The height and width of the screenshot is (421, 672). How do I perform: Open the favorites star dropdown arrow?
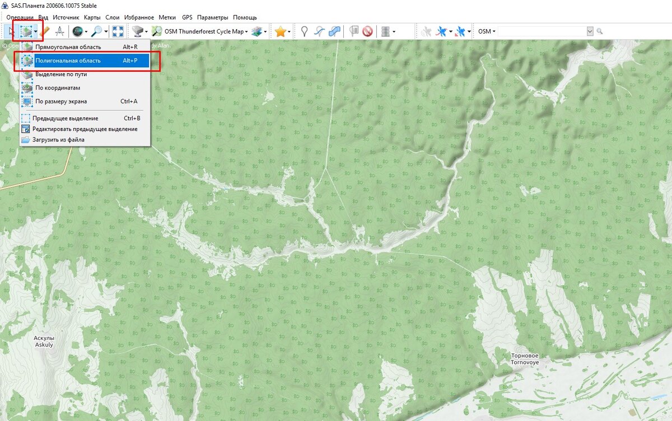pyautogui.click(x=290, y=31)
